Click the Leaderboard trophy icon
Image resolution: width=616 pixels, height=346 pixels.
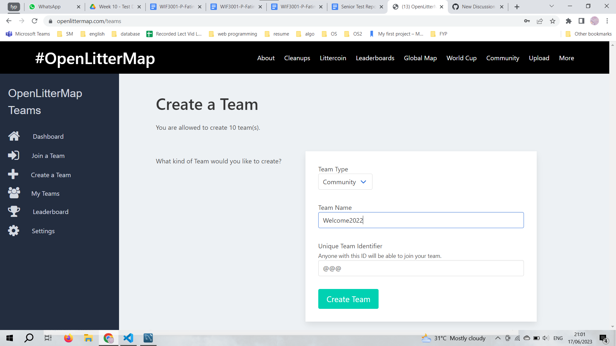click(14, 211)
